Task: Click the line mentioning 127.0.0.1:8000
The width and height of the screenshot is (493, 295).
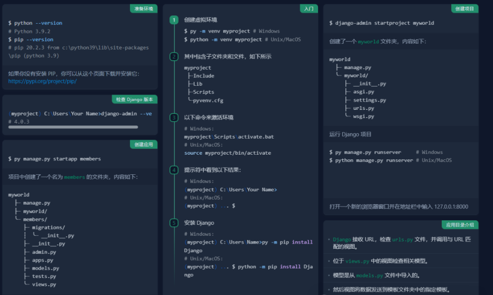Action: (399, 207)
